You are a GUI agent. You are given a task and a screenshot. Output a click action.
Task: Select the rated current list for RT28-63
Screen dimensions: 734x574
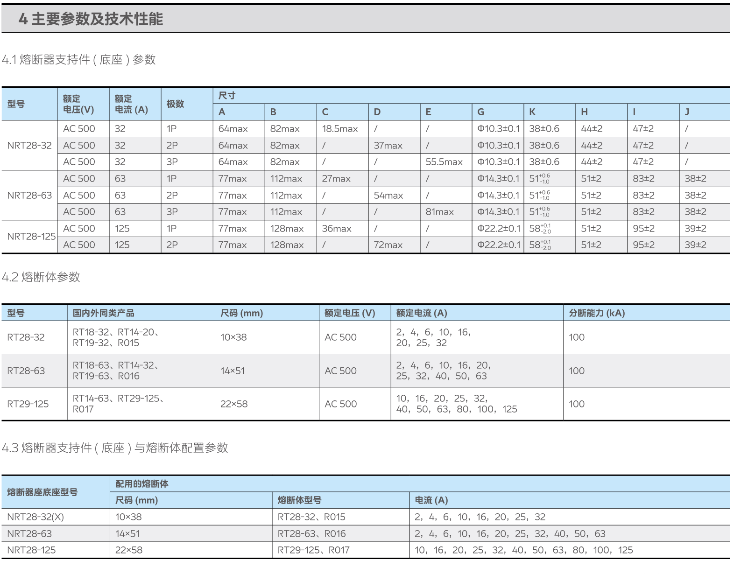(444, 371)
